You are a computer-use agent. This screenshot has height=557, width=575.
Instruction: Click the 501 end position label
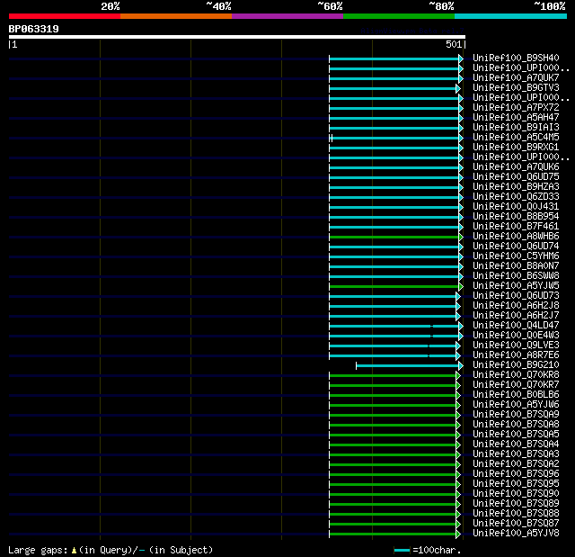click(454, 44)
